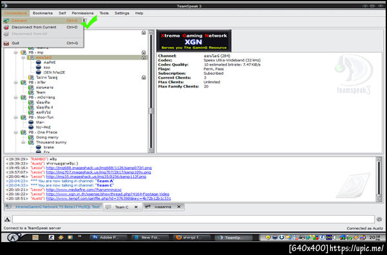Click the Disconnect from Current icon
Image resolution: width=387 pixels, height=255 pixels.
(x=6, y=27)
